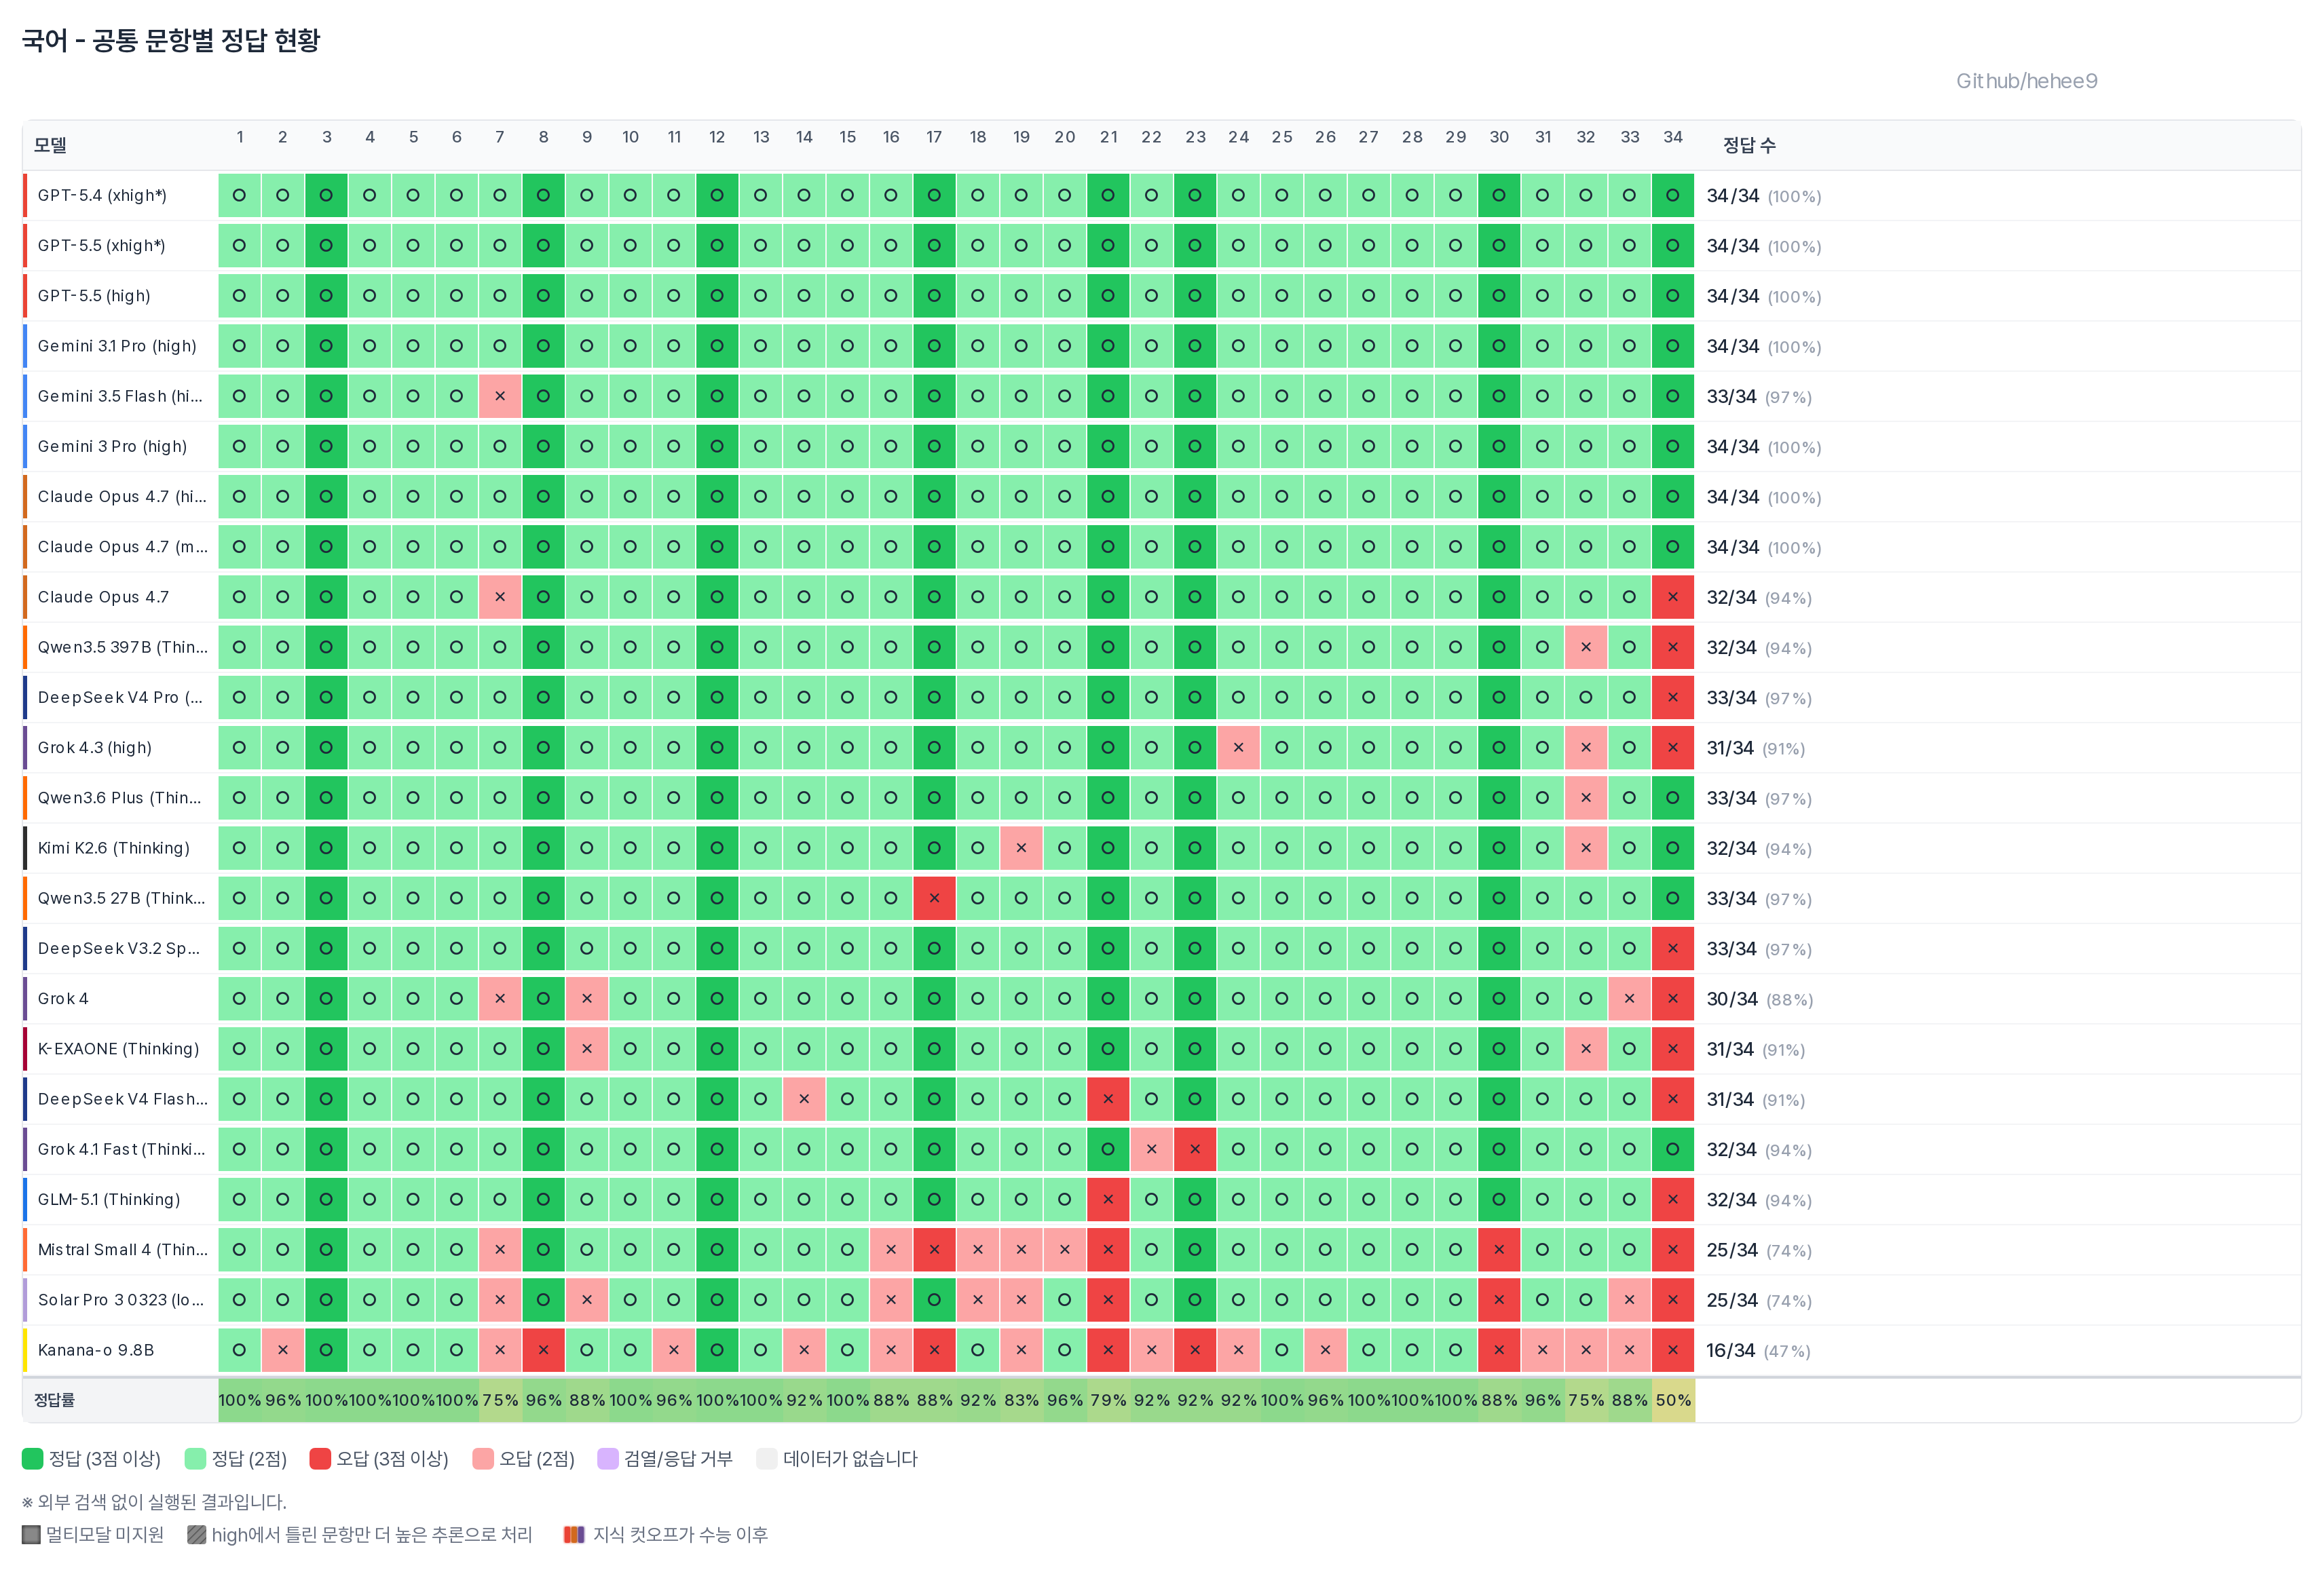Click the '정답률' row label
This screenshot has width=2324, height=1570.
pyautogui.click(x=54, y=1400)
